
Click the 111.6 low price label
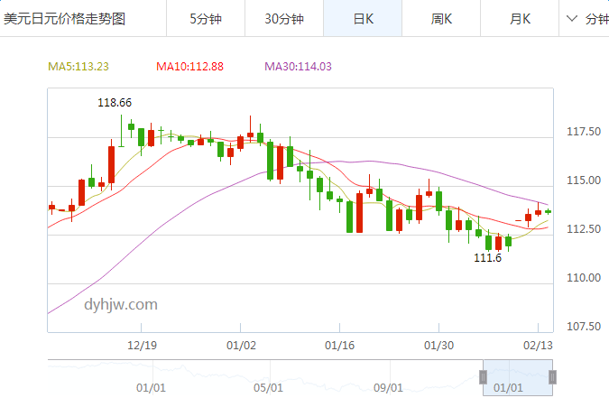(487, 257)
